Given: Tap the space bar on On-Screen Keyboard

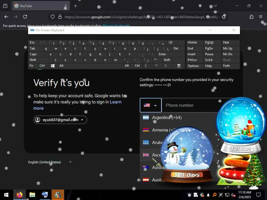Looking at the screenshot, I should [95, 66].
